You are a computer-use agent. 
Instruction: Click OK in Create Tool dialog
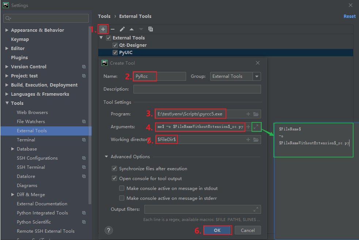[x=217, y=230]
